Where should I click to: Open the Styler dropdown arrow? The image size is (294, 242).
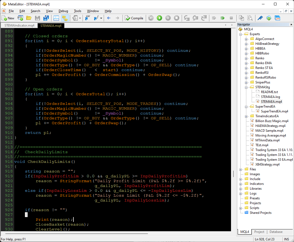pos(80,18)
